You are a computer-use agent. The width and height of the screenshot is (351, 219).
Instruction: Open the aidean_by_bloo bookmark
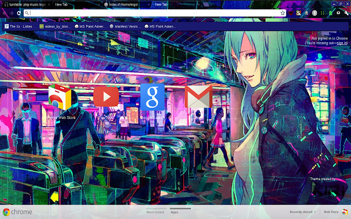tap(55, 26)
